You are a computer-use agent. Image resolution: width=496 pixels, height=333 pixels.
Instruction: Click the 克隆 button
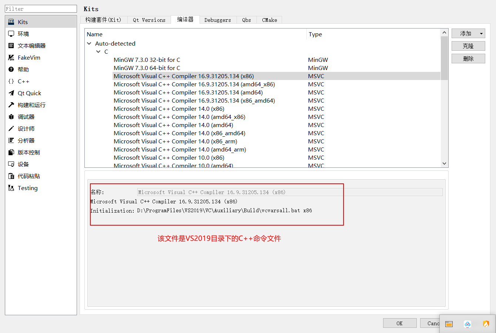pyautogui.click(x=468, y=46)
